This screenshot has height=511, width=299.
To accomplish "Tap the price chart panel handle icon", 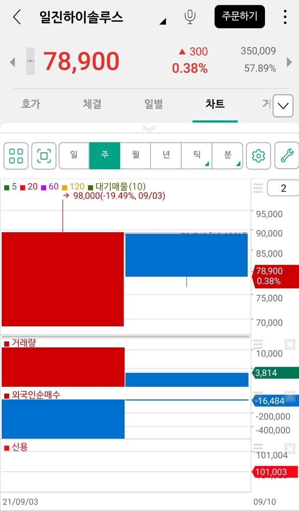I will tap(258, 188).
